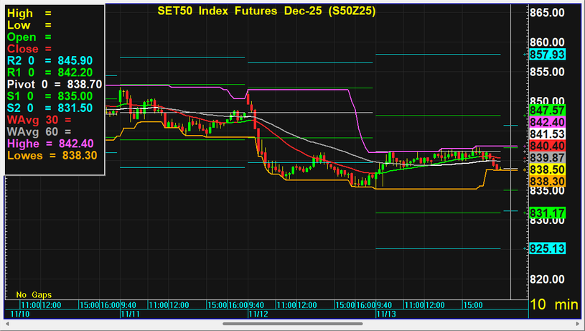Click the cyan 825.13 price tag
Viewport: 585px width, 331px height.
[547, 248]
